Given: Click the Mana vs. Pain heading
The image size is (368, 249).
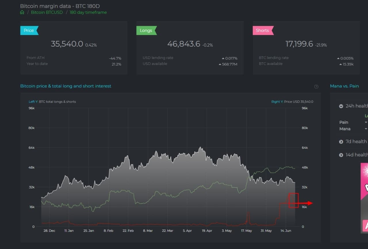Looking at the screenshot, I should [x=344, y=86].
